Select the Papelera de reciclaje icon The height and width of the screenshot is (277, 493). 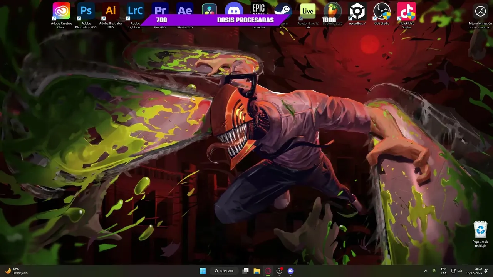480,234
